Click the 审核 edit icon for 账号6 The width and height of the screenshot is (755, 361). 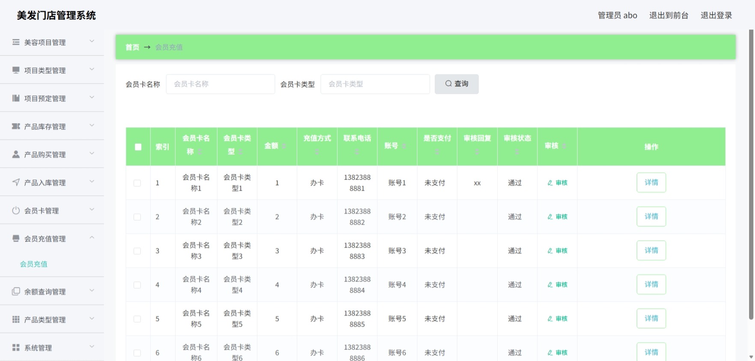(x=550, y=353)
